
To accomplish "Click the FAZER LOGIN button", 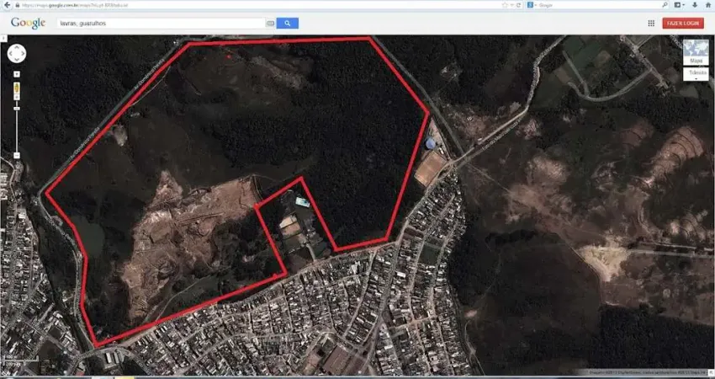I will click(x=683, y=24).
